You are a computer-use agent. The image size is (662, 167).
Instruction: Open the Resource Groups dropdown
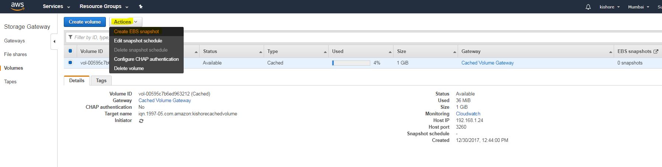point(104,7)
